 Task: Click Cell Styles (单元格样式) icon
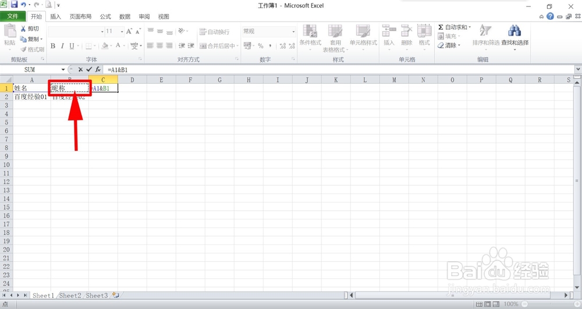point(363,31)
